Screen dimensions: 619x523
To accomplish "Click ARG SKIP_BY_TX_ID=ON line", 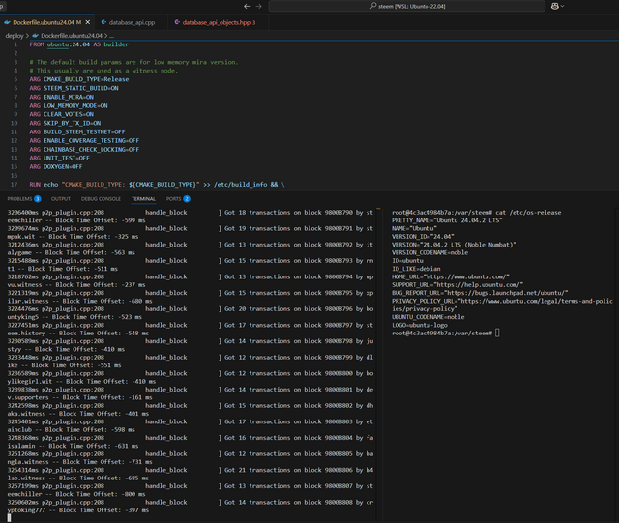I will pos(65,123).
